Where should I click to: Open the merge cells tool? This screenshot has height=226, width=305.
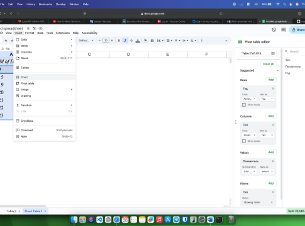click(x=159, y=41)
